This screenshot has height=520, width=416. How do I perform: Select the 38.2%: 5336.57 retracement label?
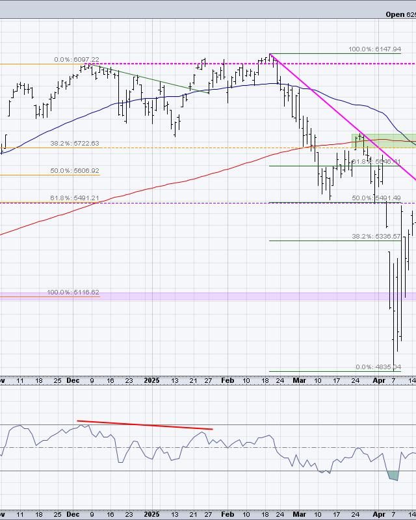point(374,236)
